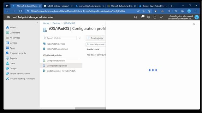Open the browser profile avatar
202x113 pixels.
click(189, 11)
